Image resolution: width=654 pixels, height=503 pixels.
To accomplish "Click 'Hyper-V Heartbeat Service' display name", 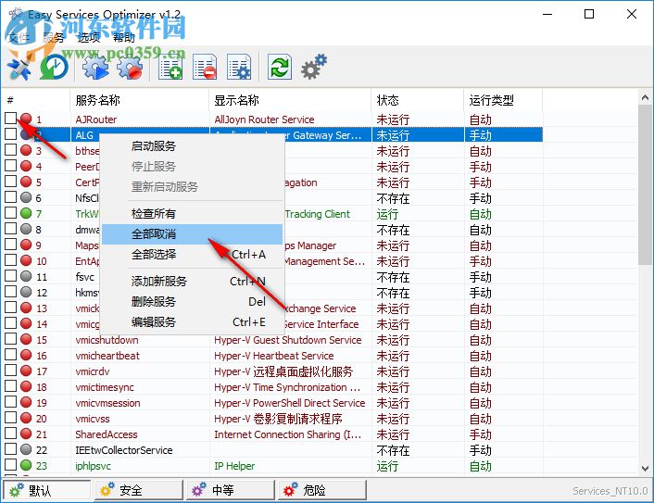I will coord(273,356).
